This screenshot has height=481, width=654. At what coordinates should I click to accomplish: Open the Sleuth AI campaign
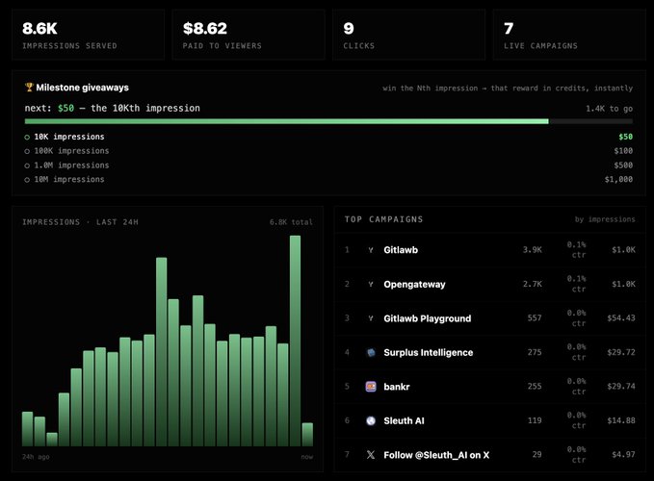pos(490,420)
